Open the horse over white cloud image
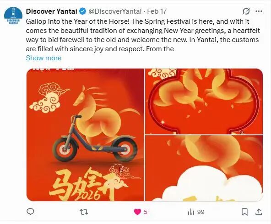This screenshot has width=271, height=224. click(x=204, y=168)
